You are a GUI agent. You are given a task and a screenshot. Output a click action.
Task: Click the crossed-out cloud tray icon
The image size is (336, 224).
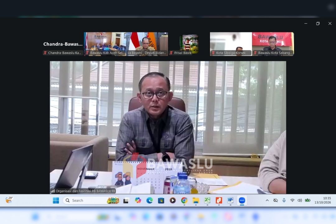276,200
